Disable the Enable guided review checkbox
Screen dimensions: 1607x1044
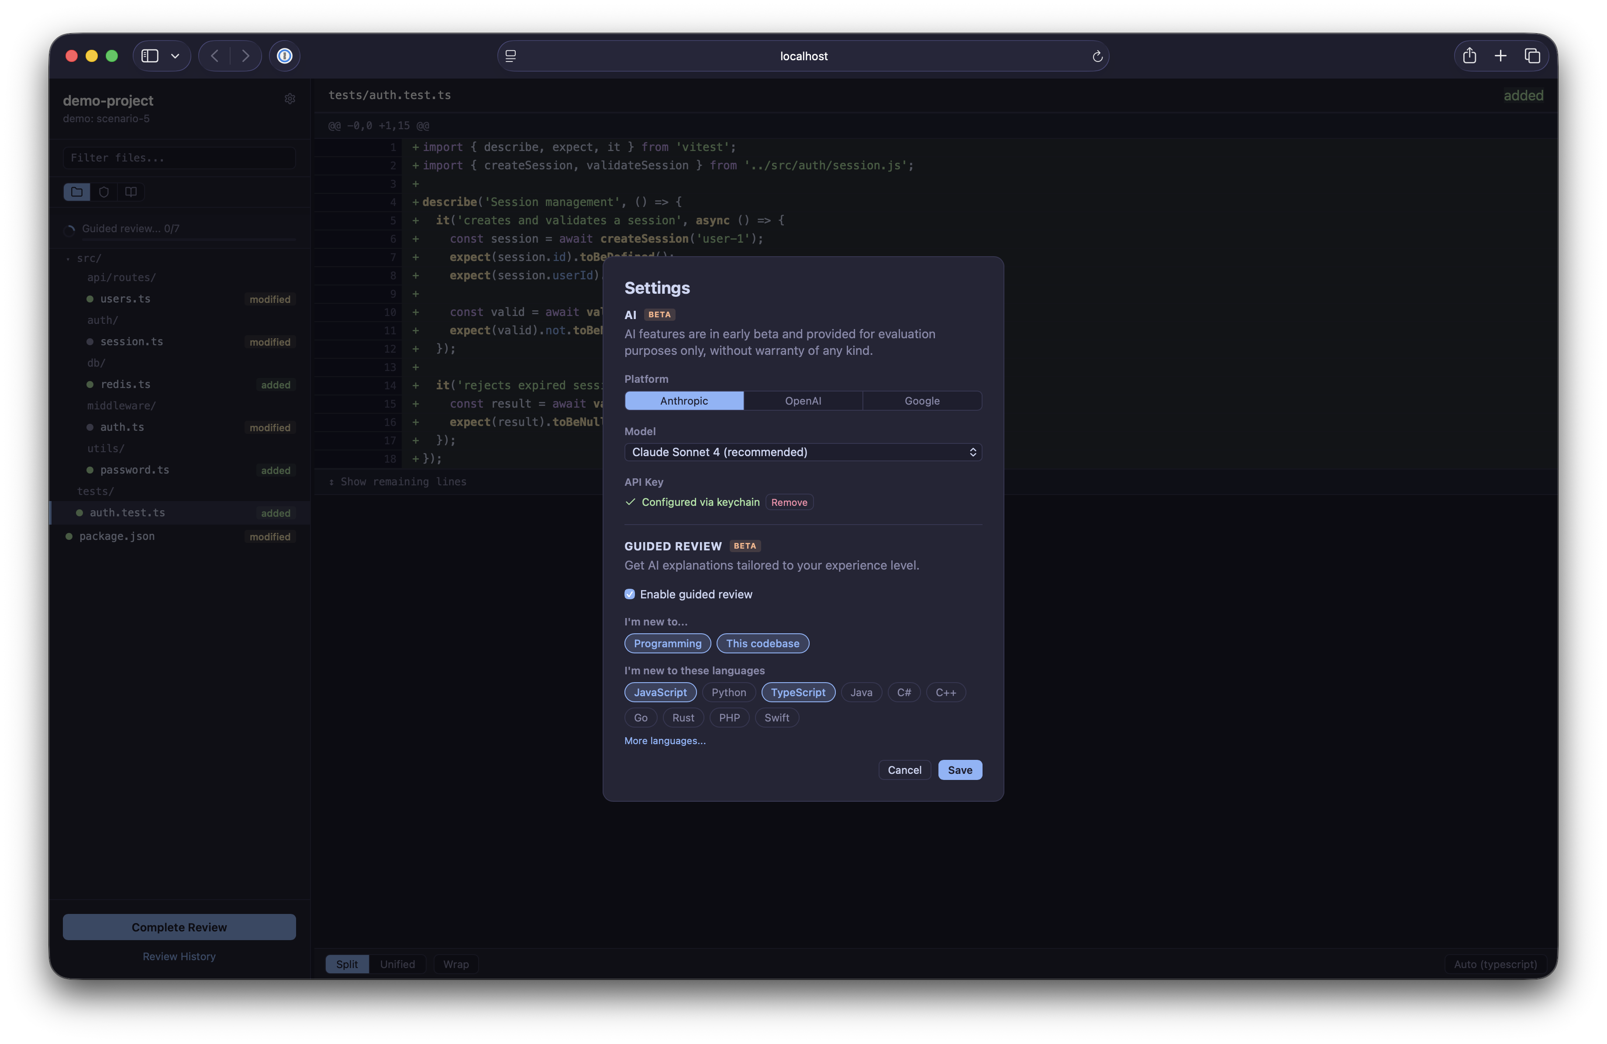pos(629,594)
